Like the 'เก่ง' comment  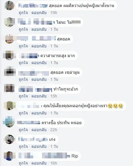tap(23, 146)
